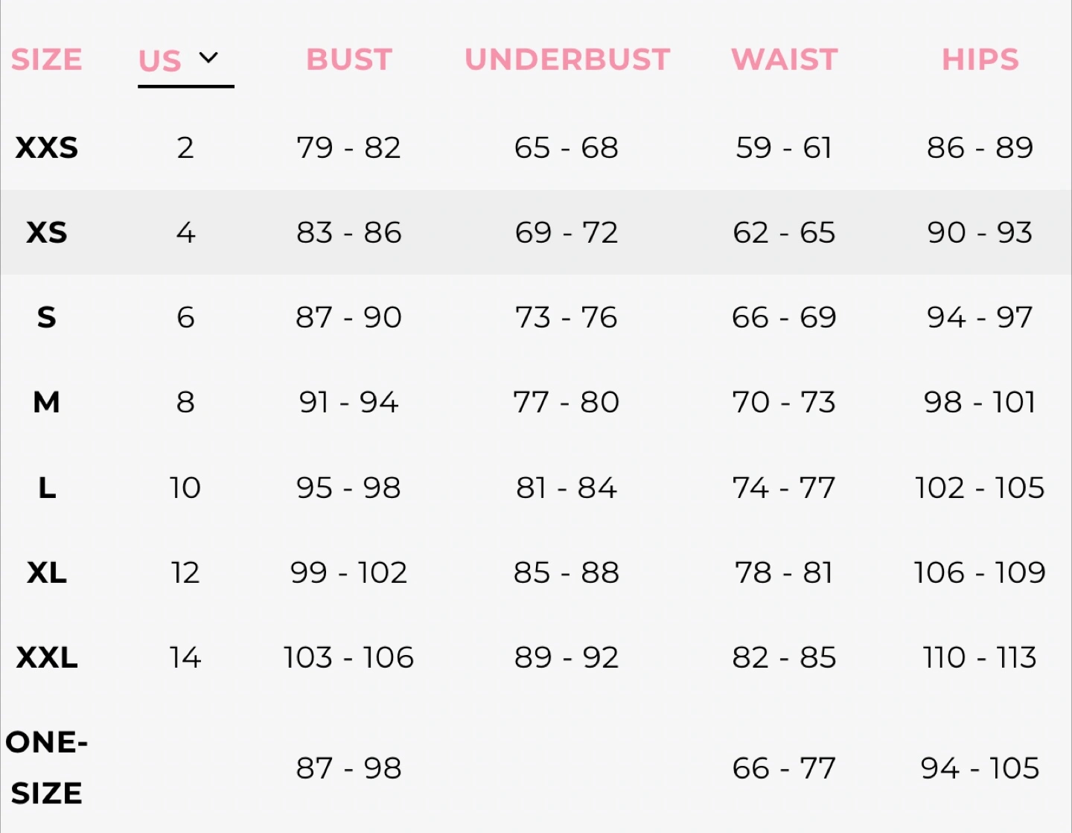Screen dimensions: 1072x833
Task: Click the ONE-SIZE row label
Action: pyautogui.click(x=46, y=767)
